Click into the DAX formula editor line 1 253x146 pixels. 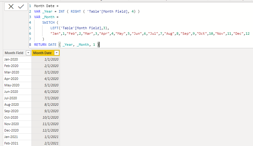click(46, 6)
